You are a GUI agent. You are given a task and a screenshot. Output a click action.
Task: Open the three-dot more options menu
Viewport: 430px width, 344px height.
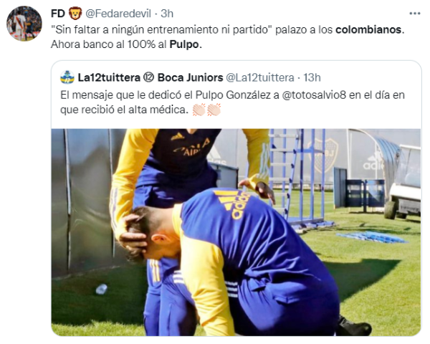click(415, 13)
